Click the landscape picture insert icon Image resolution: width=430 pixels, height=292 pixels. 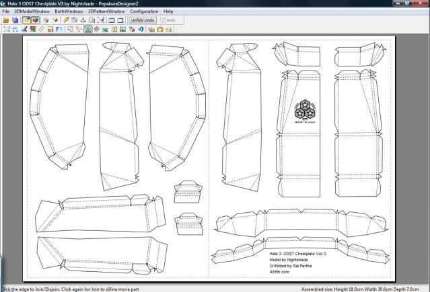coord(123,30)
